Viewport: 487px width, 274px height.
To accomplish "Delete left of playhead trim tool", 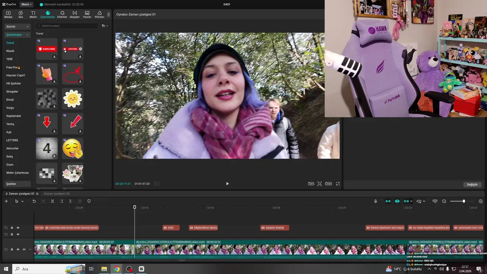I will (62, 201).
